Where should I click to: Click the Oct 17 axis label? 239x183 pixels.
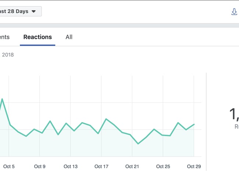pyautogui.click(x=101, y=167)
